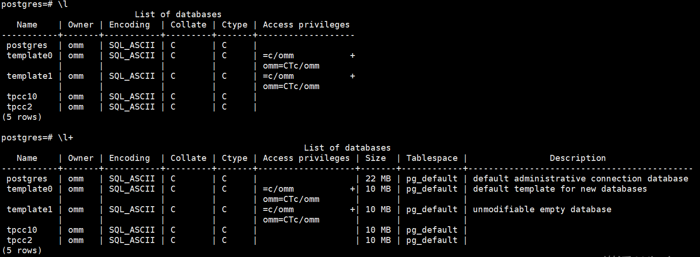Click "(5 rows)" under the first table
Screen dimensions: 700x257
pyautogui.click(x=22, y=117)
